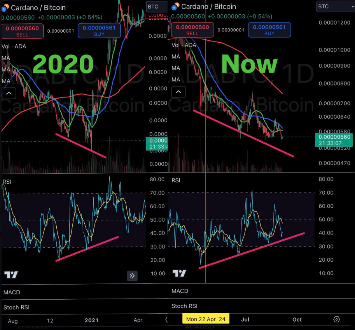Click the first MA indicator label, right chart

(176, 57)
